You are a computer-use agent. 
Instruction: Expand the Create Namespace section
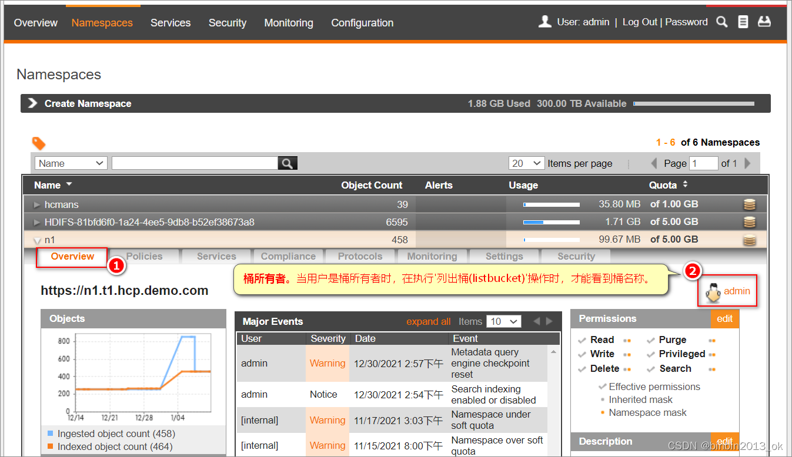(x=32, y=103)
